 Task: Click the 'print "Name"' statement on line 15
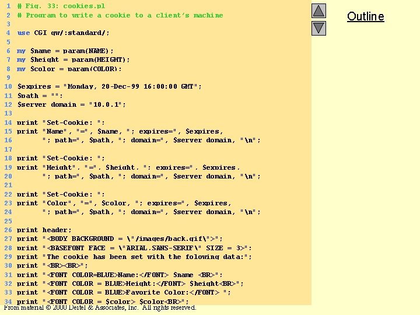point(120,131)
